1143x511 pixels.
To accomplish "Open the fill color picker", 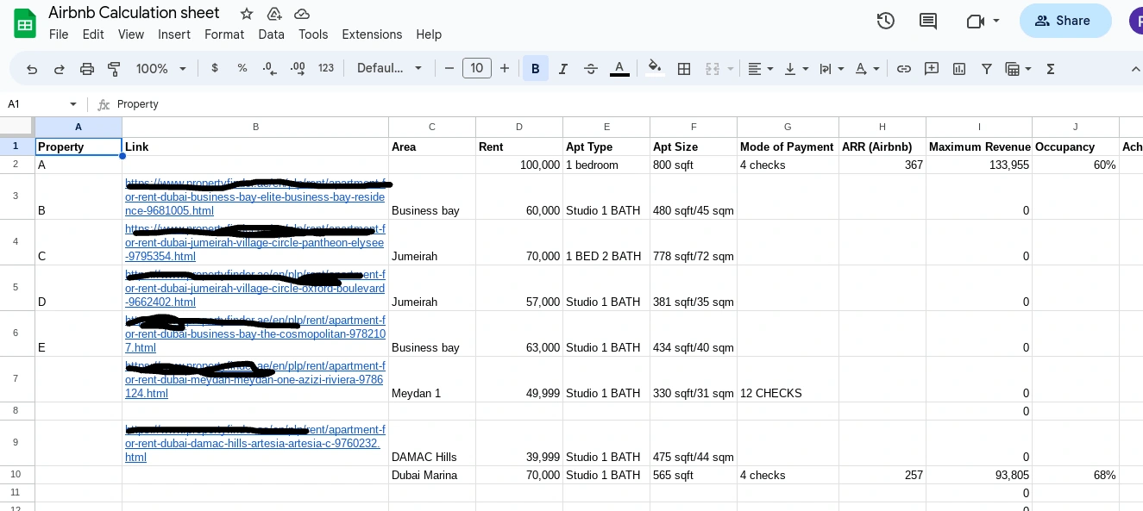I will click(655, 68).
